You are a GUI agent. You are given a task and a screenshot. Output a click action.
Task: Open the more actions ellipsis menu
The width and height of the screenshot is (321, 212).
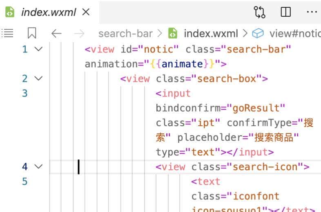click(x=312, y=12)
